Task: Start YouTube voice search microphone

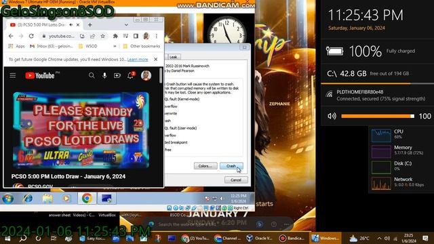Action: click(x=104, y=75)
